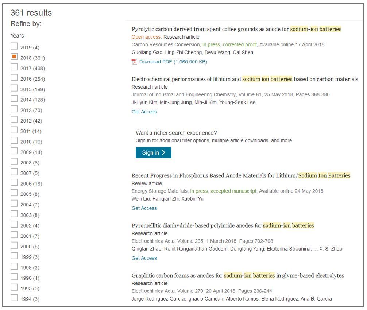
Task: Click the PDF icon beside Download PDF
Action: (134, 62)
